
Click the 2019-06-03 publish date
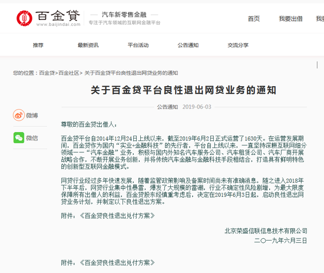pyautogui.click(x=197, y=107)
